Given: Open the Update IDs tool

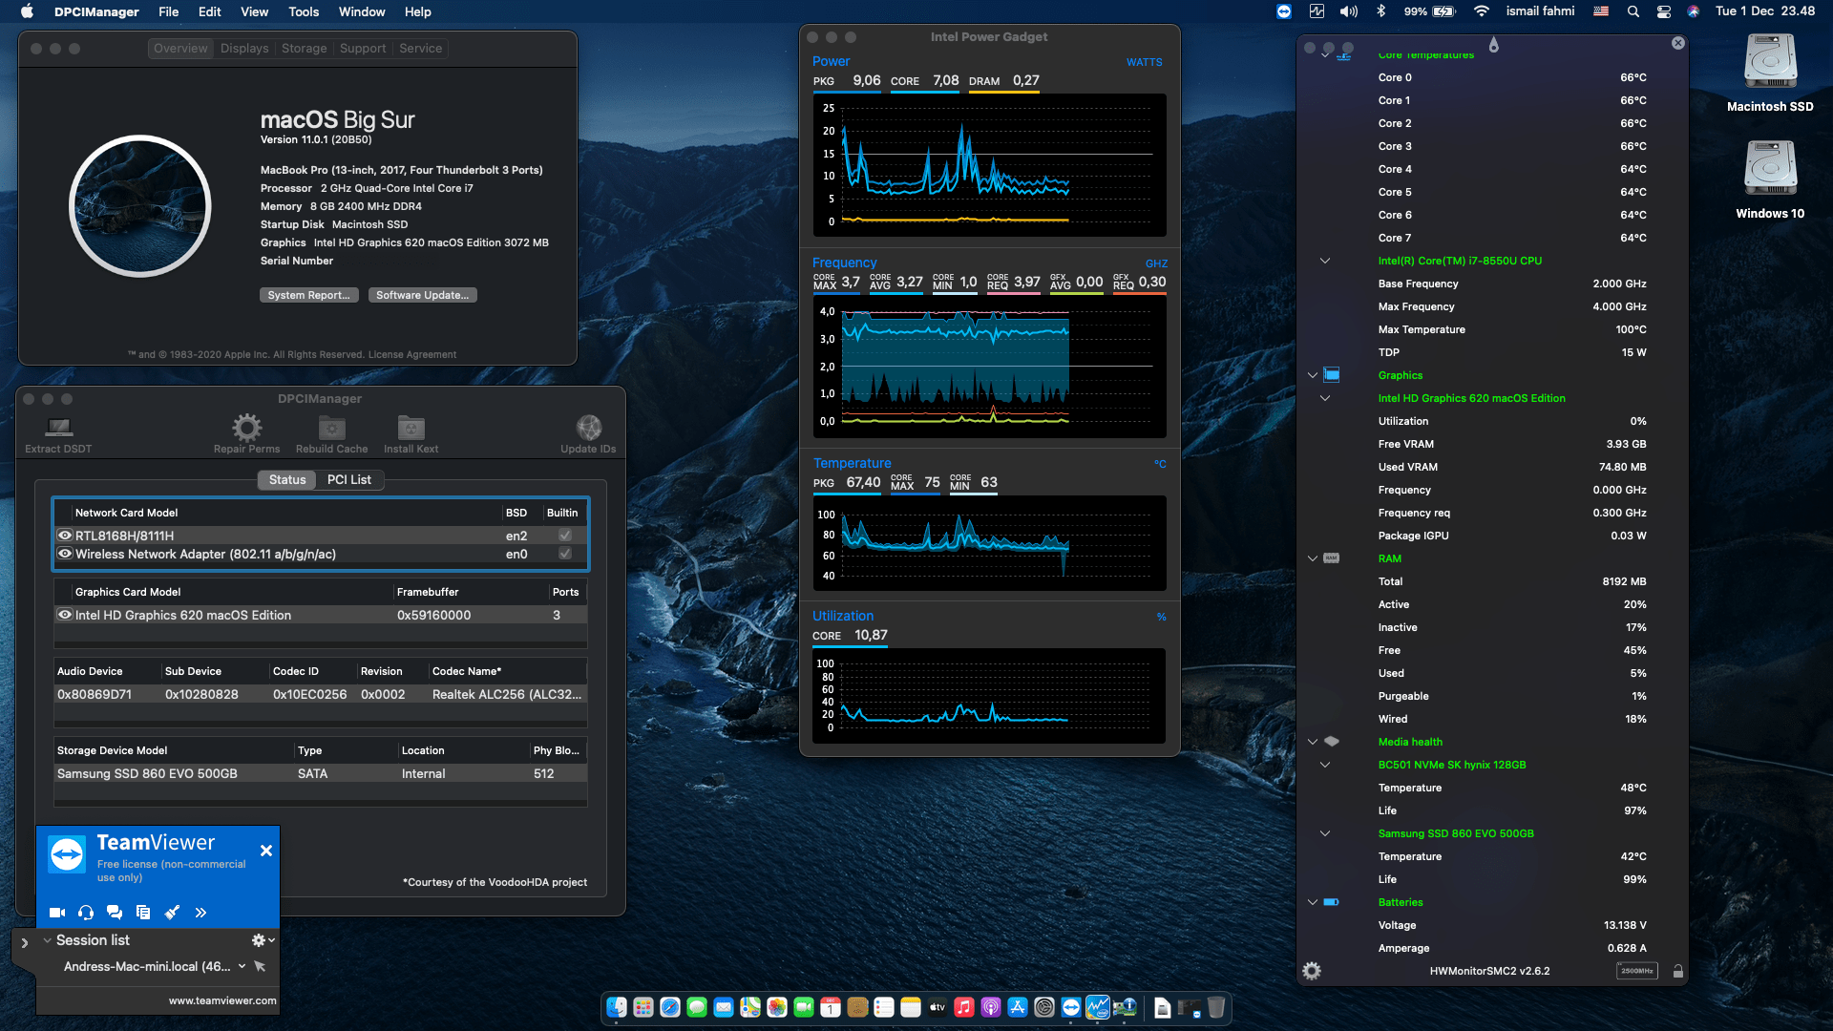Looking at the screenshot, I should tap(588, 430).
